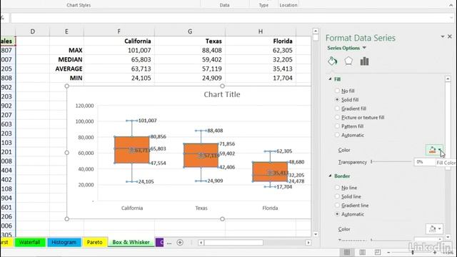The height and width of the screenshot is (257, 457).
Task: Select the California orange box in chart
Action: pyautogui.click(x=131, y=150)
